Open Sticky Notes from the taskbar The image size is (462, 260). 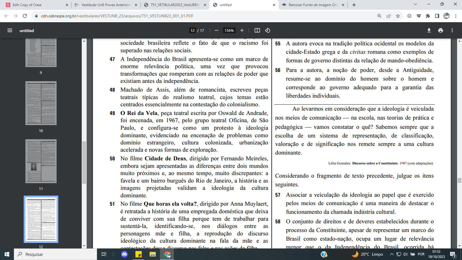click(x=139, y=254)
